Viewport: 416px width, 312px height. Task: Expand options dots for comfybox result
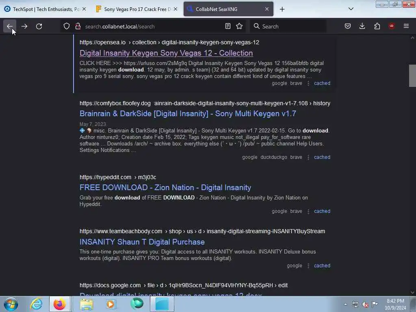[x=308, y=157]
